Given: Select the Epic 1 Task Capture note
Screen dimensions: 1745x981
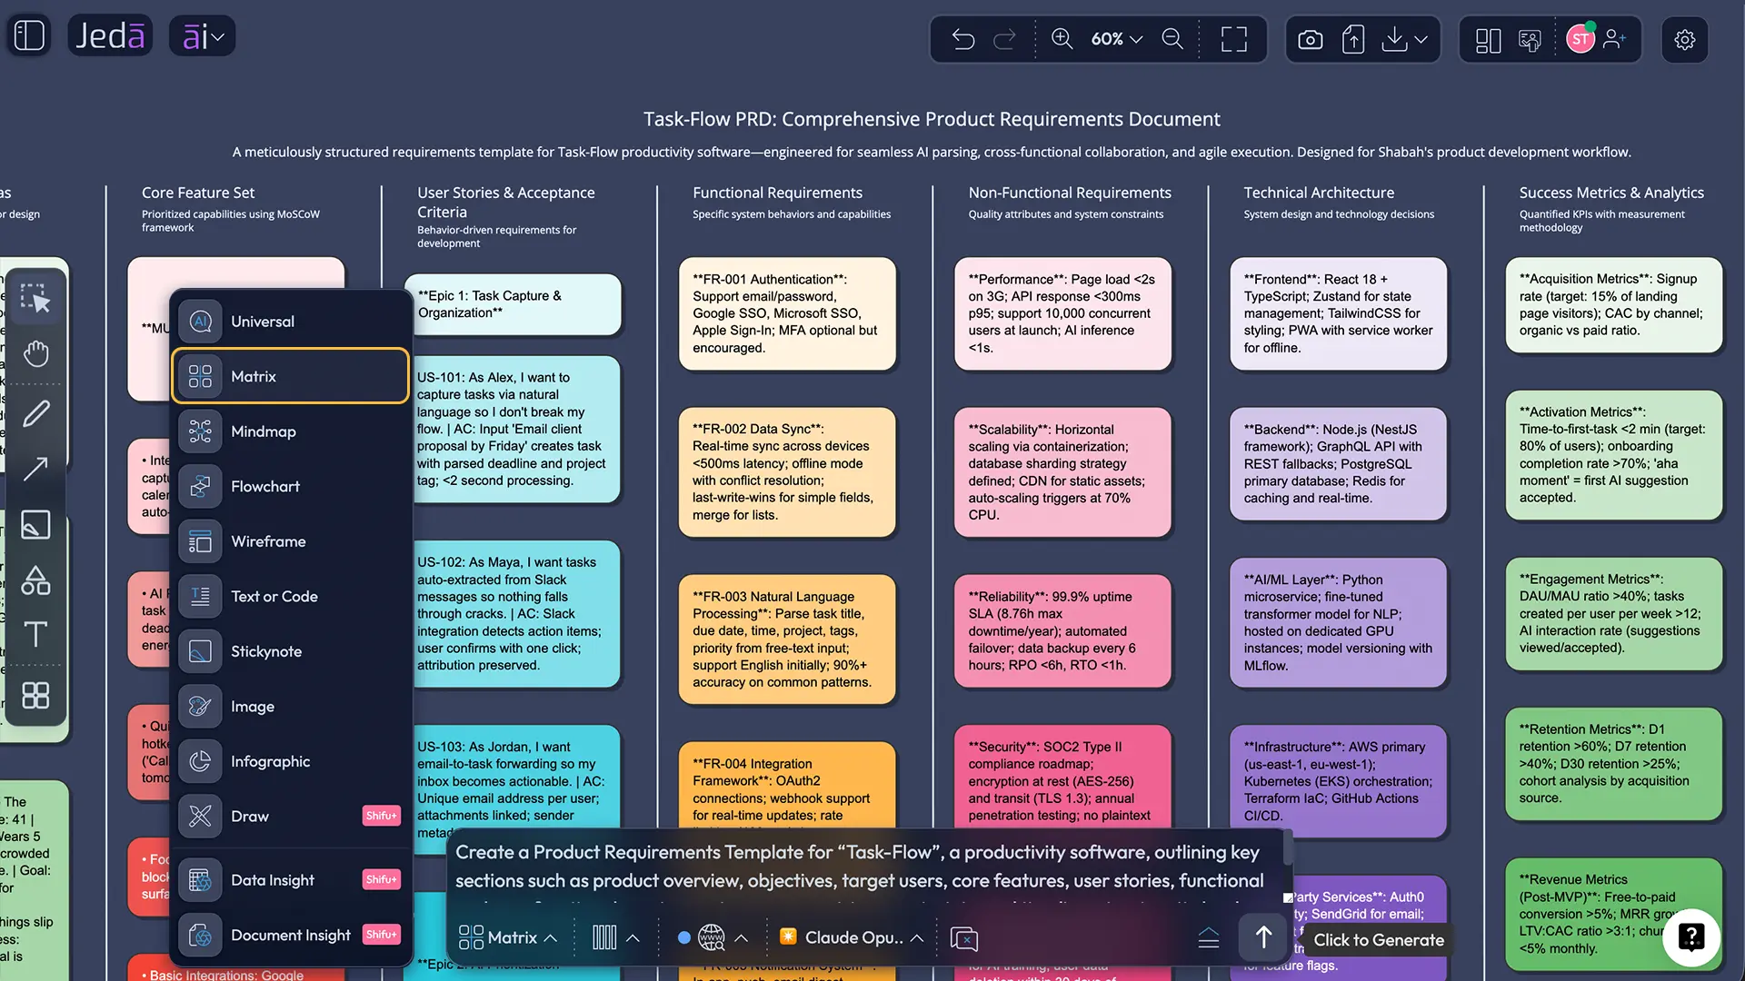Looking at the screenshot, I should (512, 304).
